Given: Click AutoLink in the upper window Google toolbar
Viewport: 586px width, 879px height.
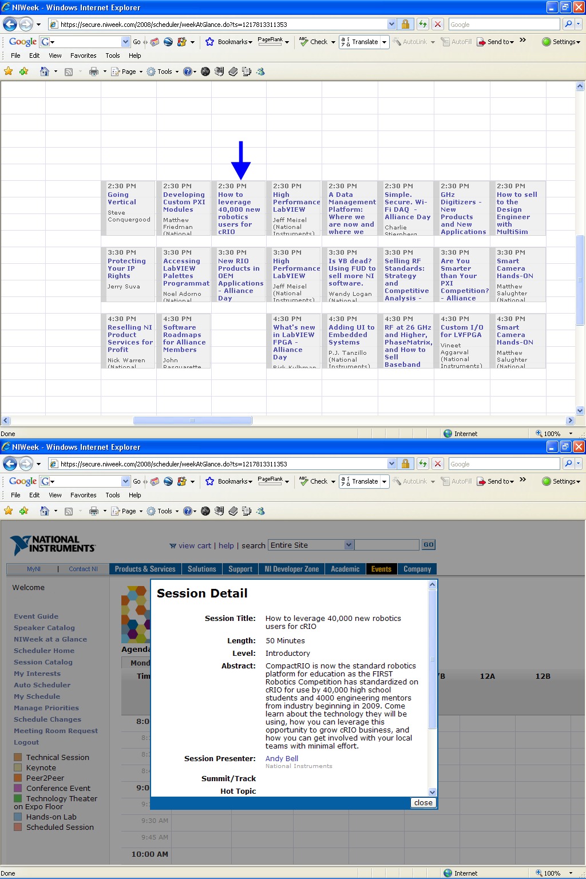Looking at the screenshot, I should coord(410,42).
